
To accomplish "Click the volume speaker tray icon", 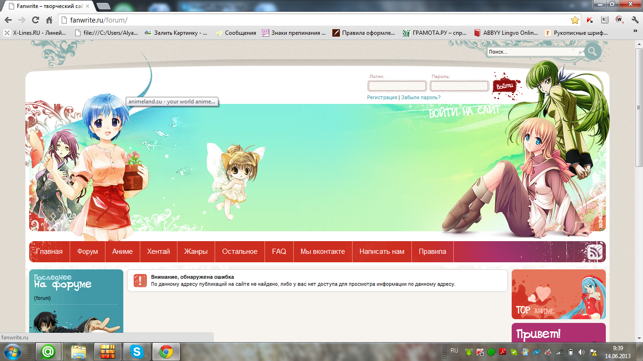I will click(x=582, y=352).
